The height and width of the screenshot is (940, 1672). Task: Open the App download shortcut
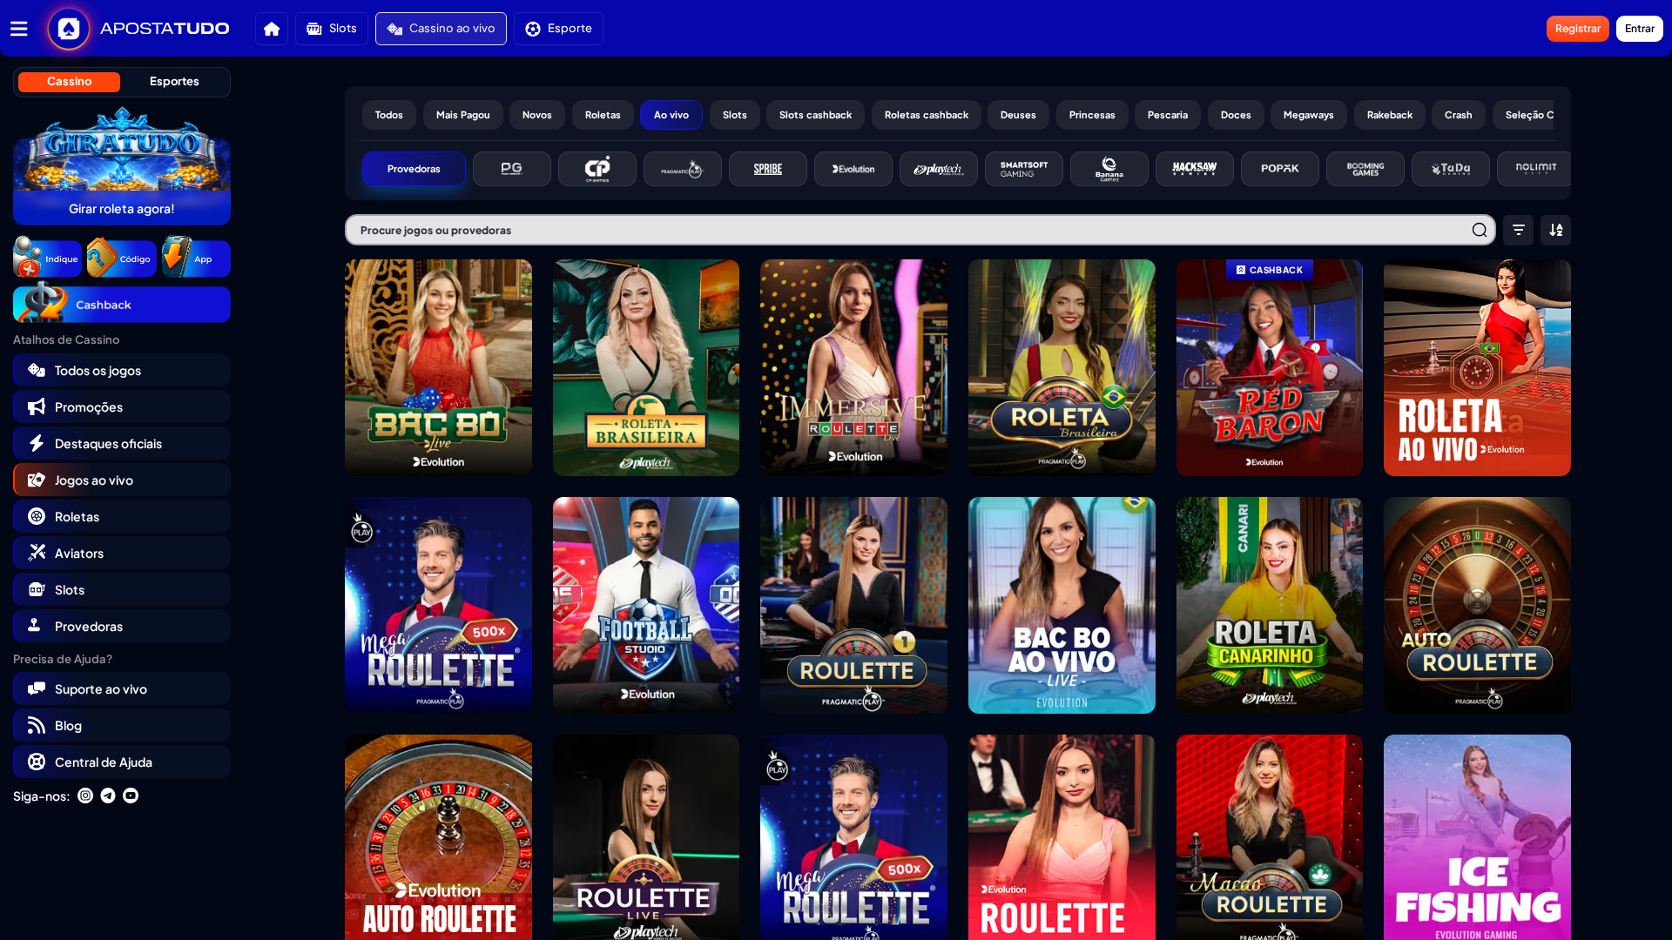[196, 258]
